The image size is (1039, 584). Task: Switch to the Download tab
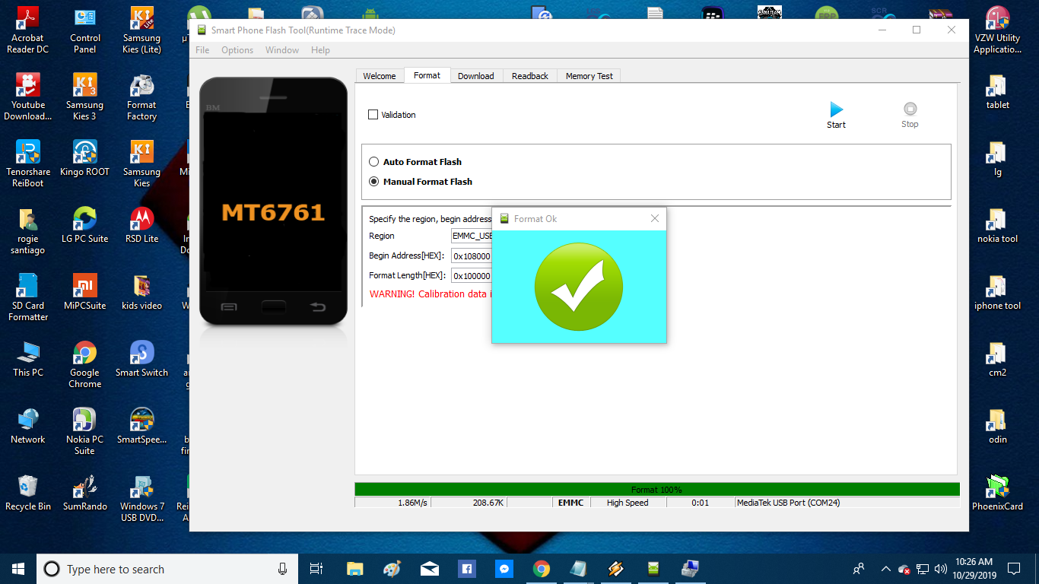[x=476, y=76]
